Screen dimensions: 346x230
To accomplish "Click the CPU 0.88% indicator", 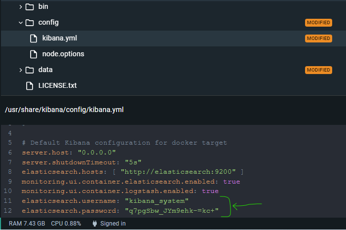I will [66, 224].
